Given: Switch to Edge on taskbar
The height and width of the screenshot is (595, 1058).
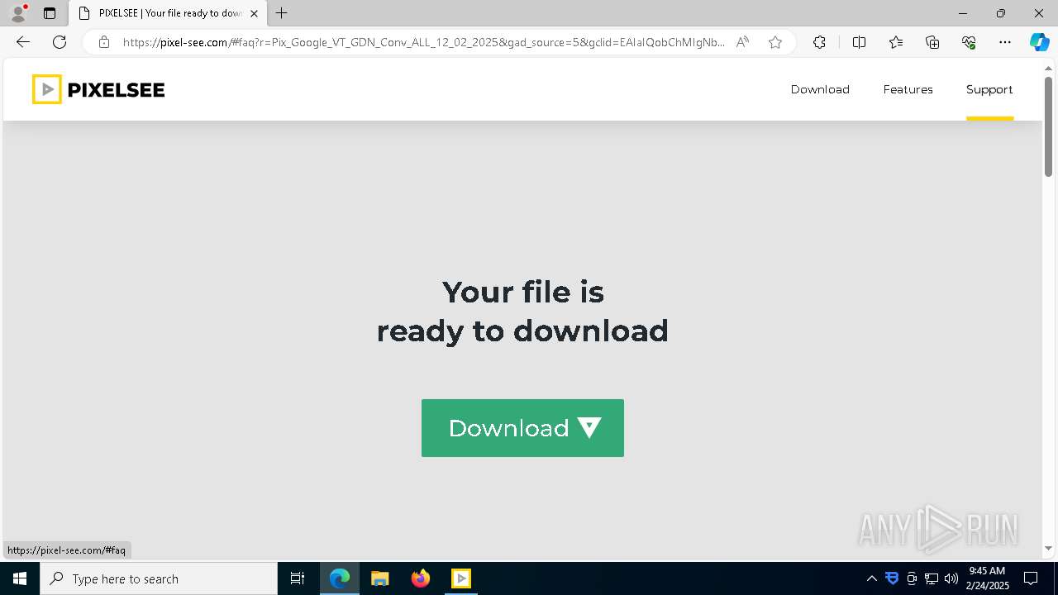Looking at the screenshot, I should click(x=340, y=578).
